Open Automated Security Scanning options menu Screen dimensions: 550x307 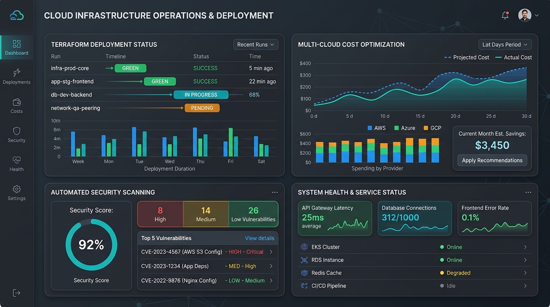coord(275,192)
